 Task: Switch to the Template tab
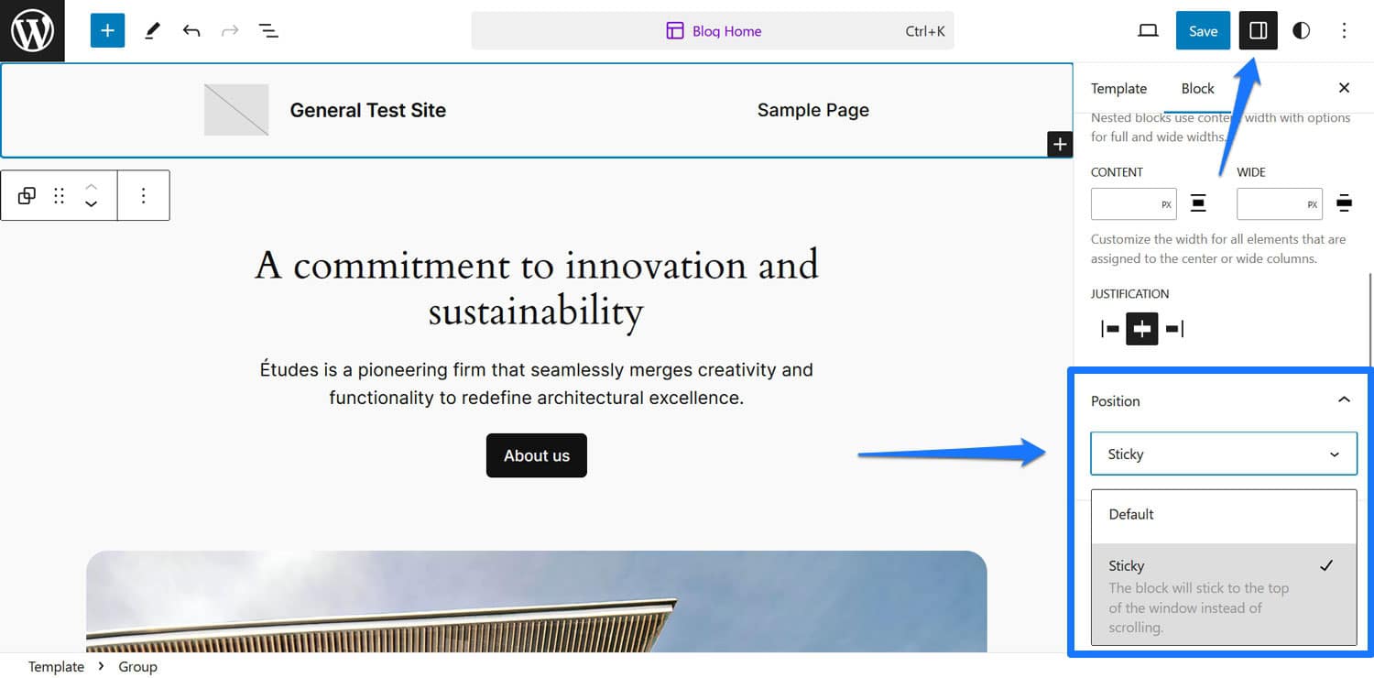pos(1118,89)
